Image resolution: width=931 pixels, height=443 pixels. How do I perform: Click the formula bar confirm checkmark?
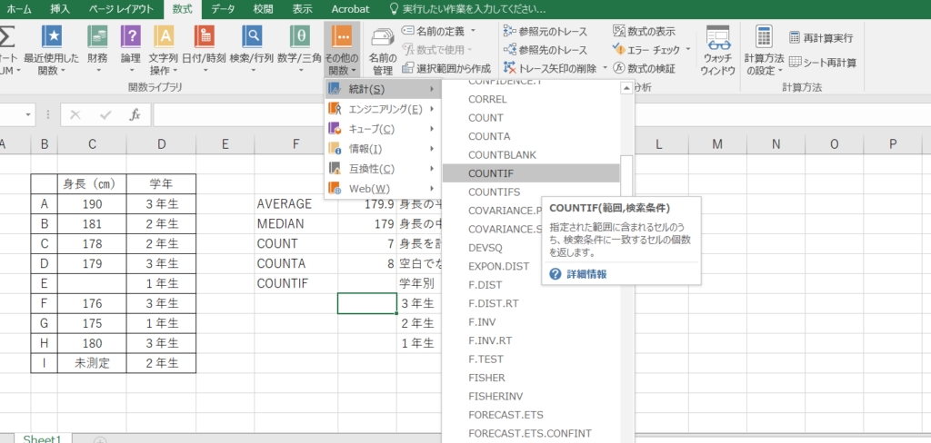coord(105,115)
